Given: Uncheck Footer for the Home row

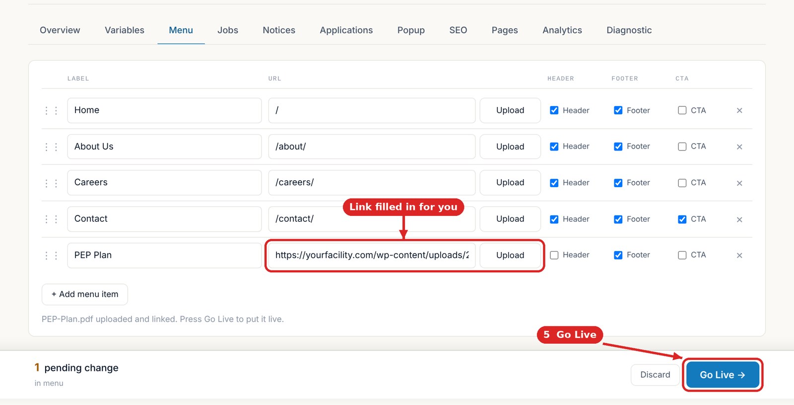Looking at the screenshot, I should click(618, 110).
